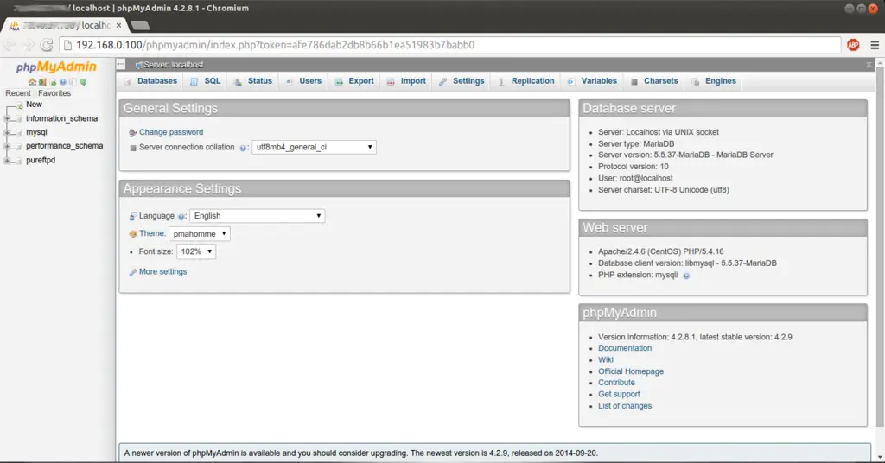The height and width of the screenshot is (463, 885).
Task: Click the Theme: label link
Action: click(x=152, y=233)
